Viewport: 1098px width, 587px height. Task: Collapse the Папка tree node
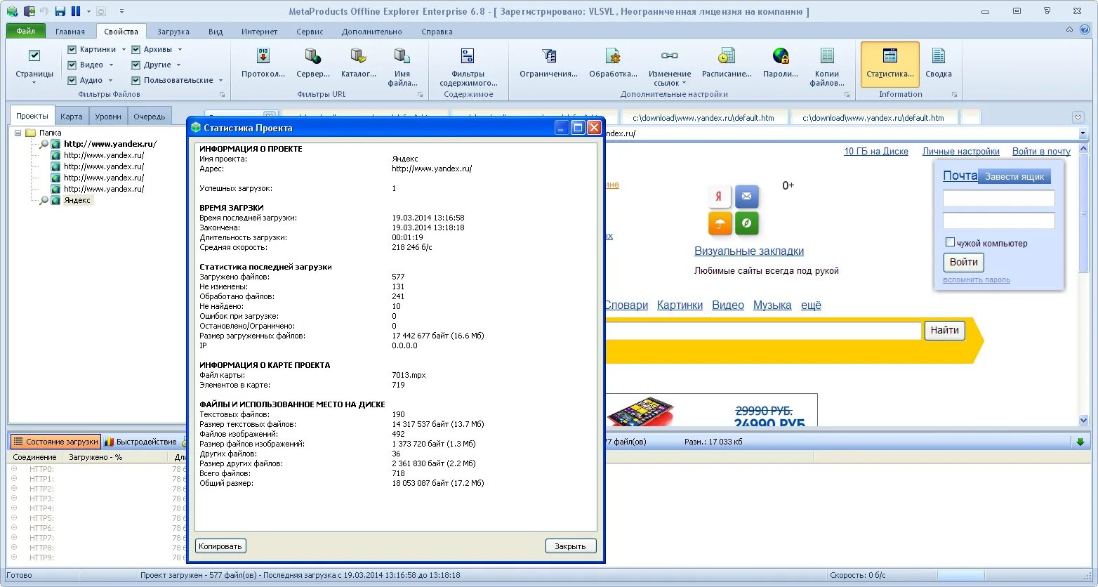point(18,133)
